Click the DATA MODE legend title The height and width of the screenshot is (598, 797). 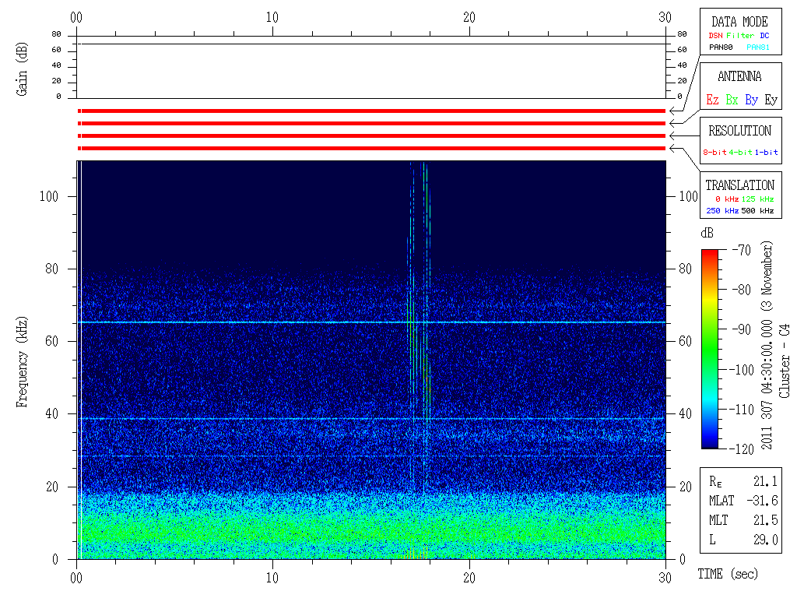tap(739, 22)
